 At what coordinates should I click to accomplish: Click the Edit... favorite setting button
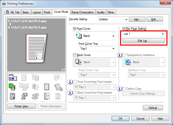pos(155,19)
